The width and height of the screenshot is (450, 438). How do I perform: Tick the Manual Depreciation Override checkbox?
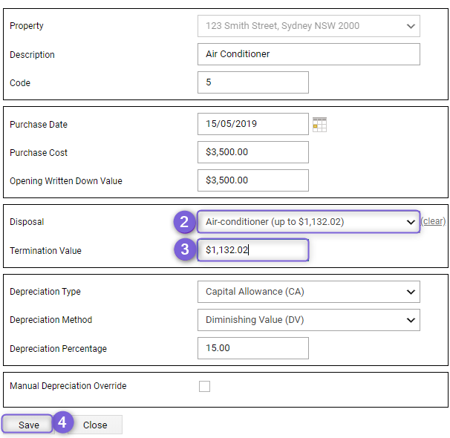[204, 386]
